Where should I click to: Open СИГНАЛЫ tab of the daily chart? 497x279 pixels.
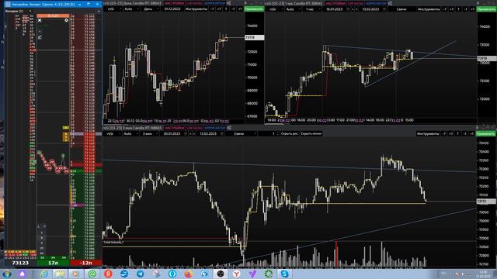coord(194,3)
